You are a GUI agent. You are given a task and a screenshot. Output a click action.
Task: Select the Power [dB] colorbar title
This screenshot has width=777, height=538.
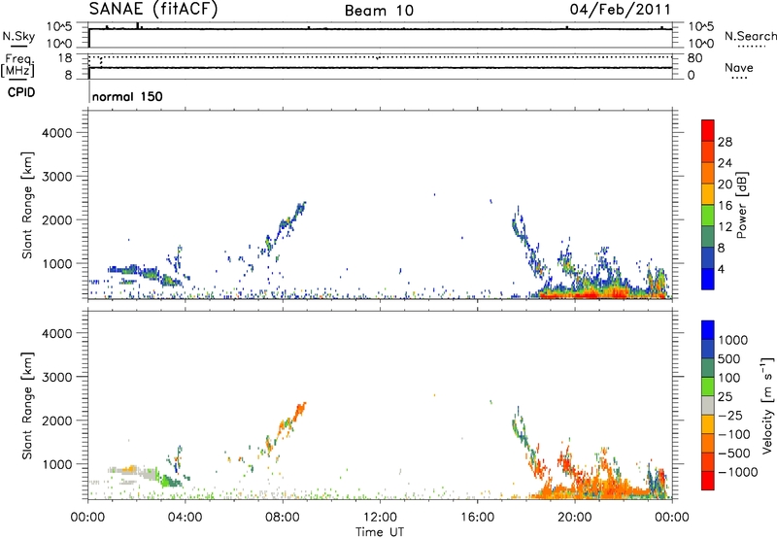point(741,205)
